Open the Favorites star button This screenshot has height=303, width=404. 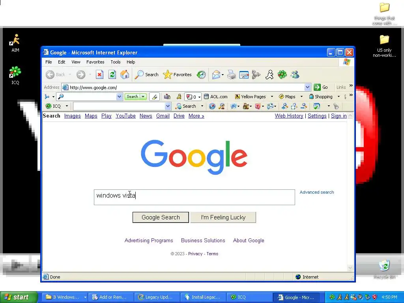coord(178,75)
